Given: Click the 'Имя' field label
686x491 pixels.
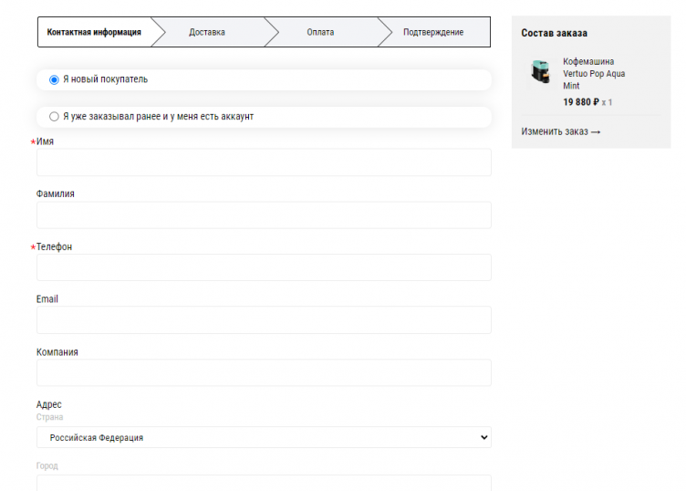Looking at the screenshot, I should [x=45, y=141].
